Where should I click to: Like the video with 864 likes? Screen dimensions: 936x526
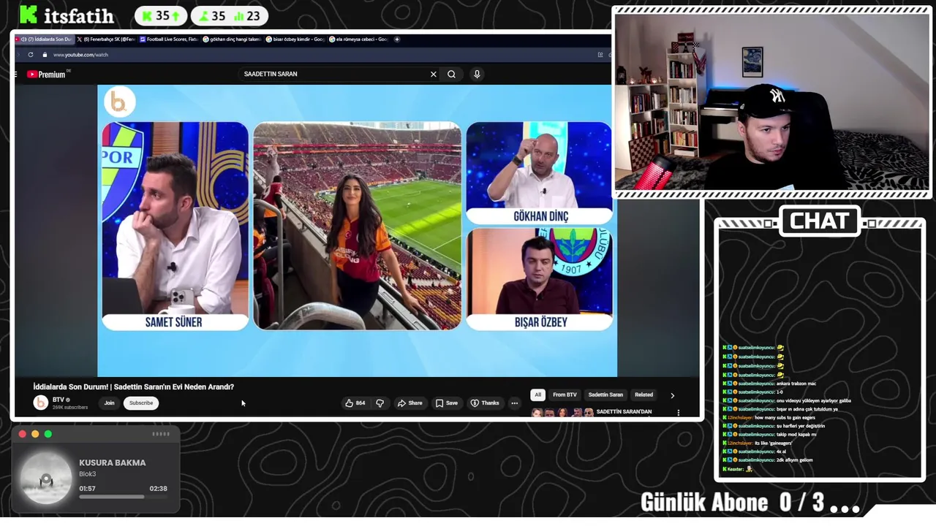[355, 403]
